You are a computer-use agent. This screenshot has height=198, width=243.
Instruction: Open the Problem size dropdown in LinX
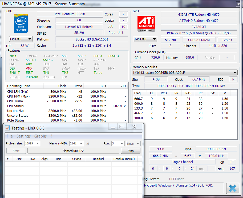coord(32,143)
